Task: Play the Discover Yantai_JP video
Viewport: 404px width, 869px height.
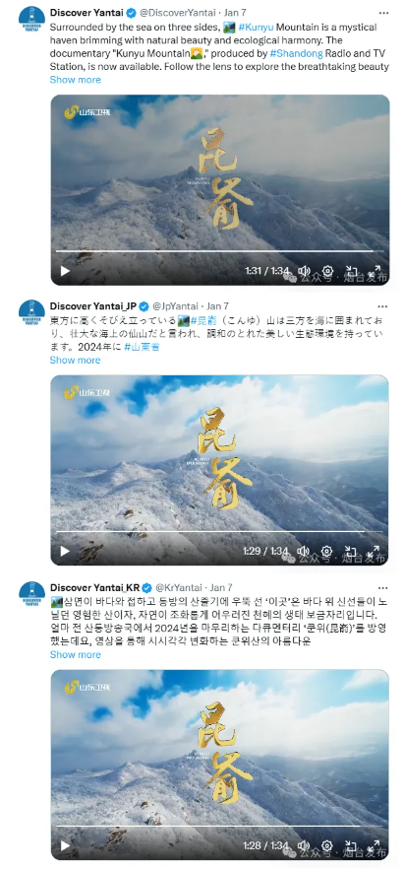Action: tap(65, 551)
